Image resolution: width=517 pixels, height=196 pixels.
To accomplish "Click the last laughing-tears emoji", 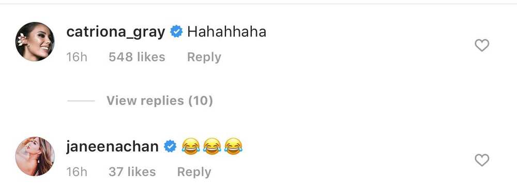I will [x=233, y=146].
